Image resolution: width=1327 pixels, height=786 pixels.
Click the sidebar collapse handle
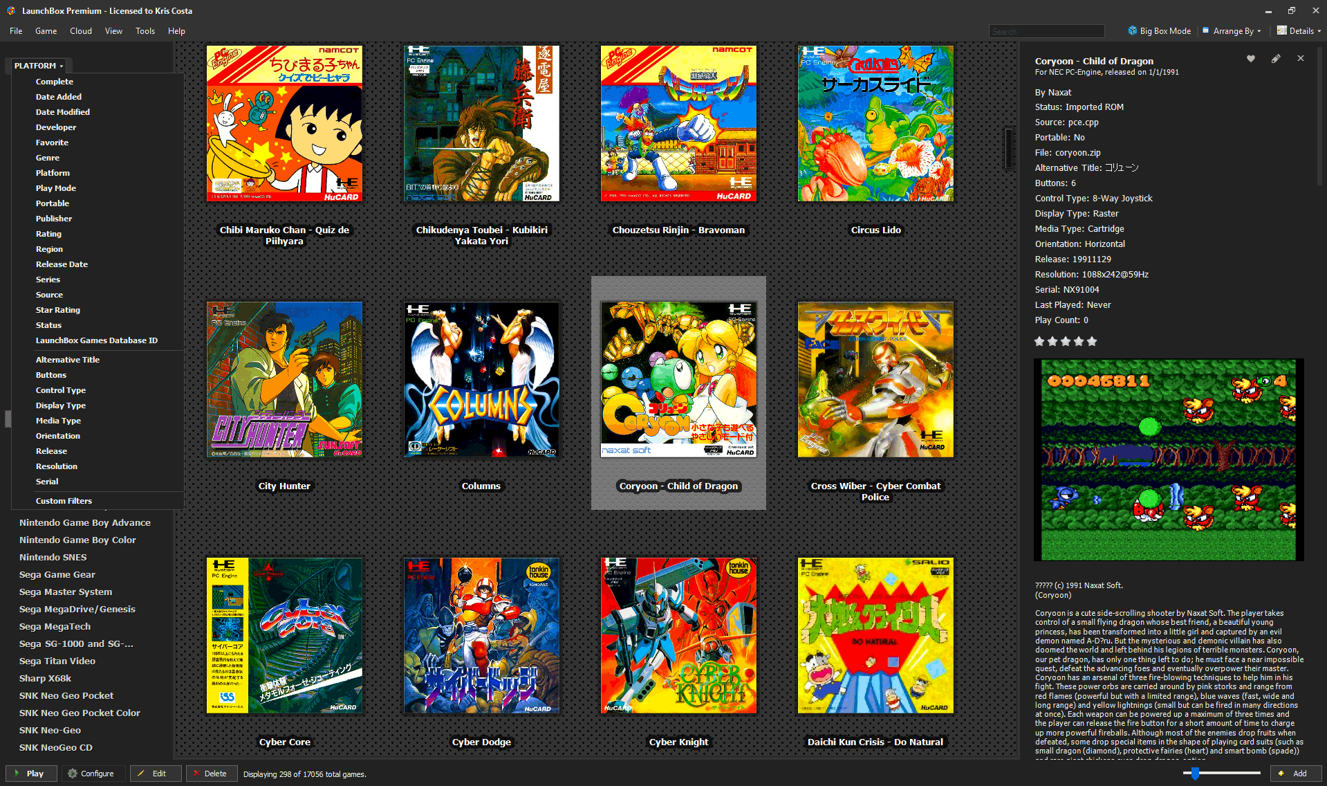(8, 419)
